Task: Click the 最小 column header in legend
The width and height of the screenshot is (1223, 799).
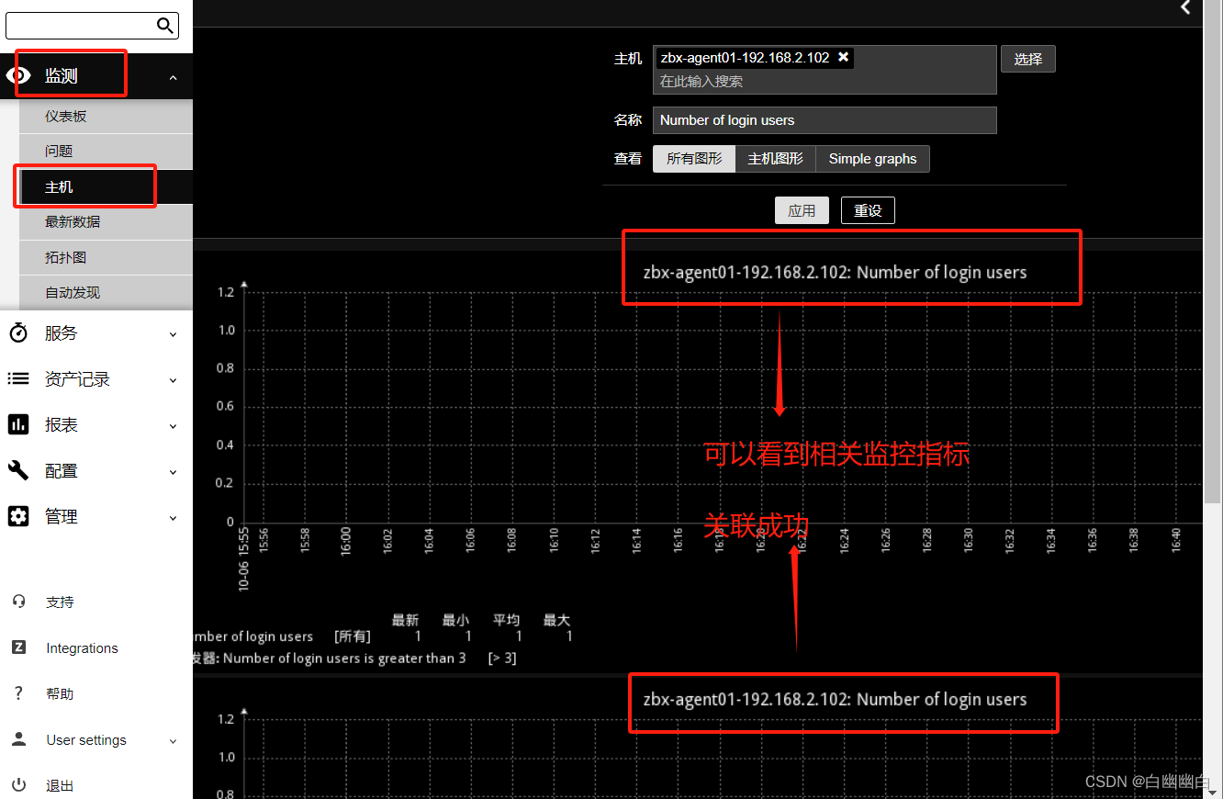Action: coord(455,620)
